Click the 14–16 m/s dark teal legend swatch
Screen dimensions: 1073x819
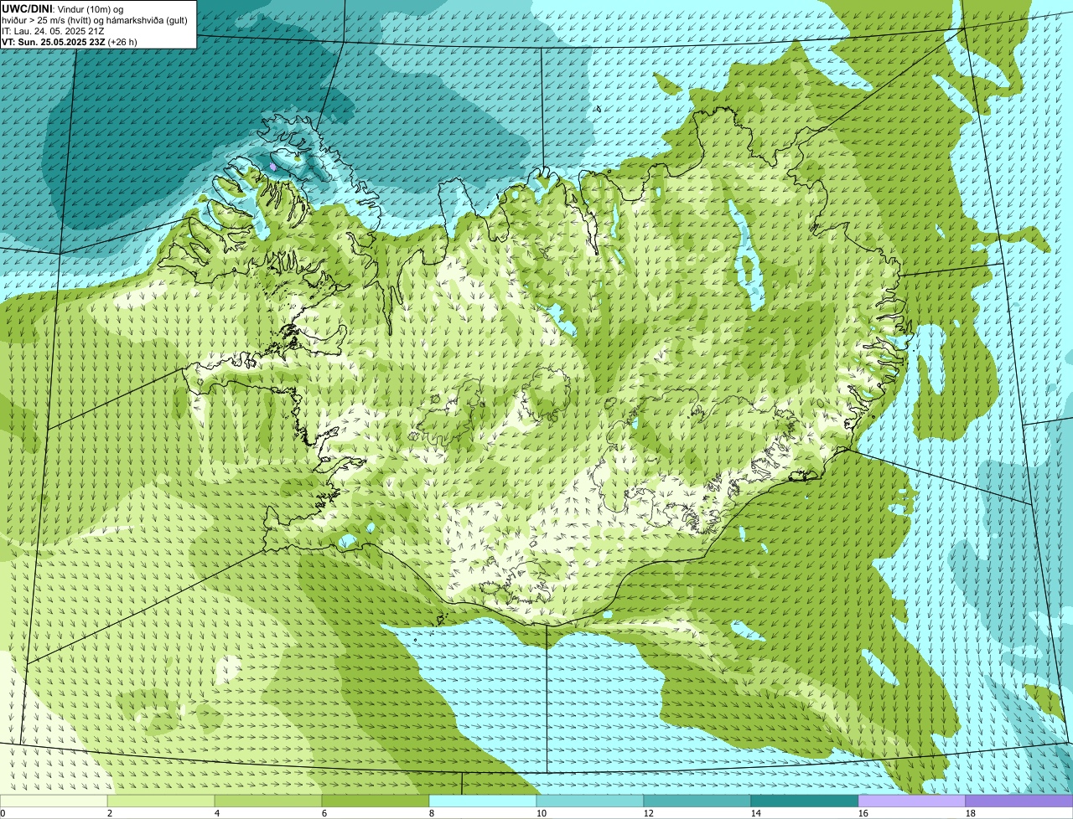[x=805, y=801]
